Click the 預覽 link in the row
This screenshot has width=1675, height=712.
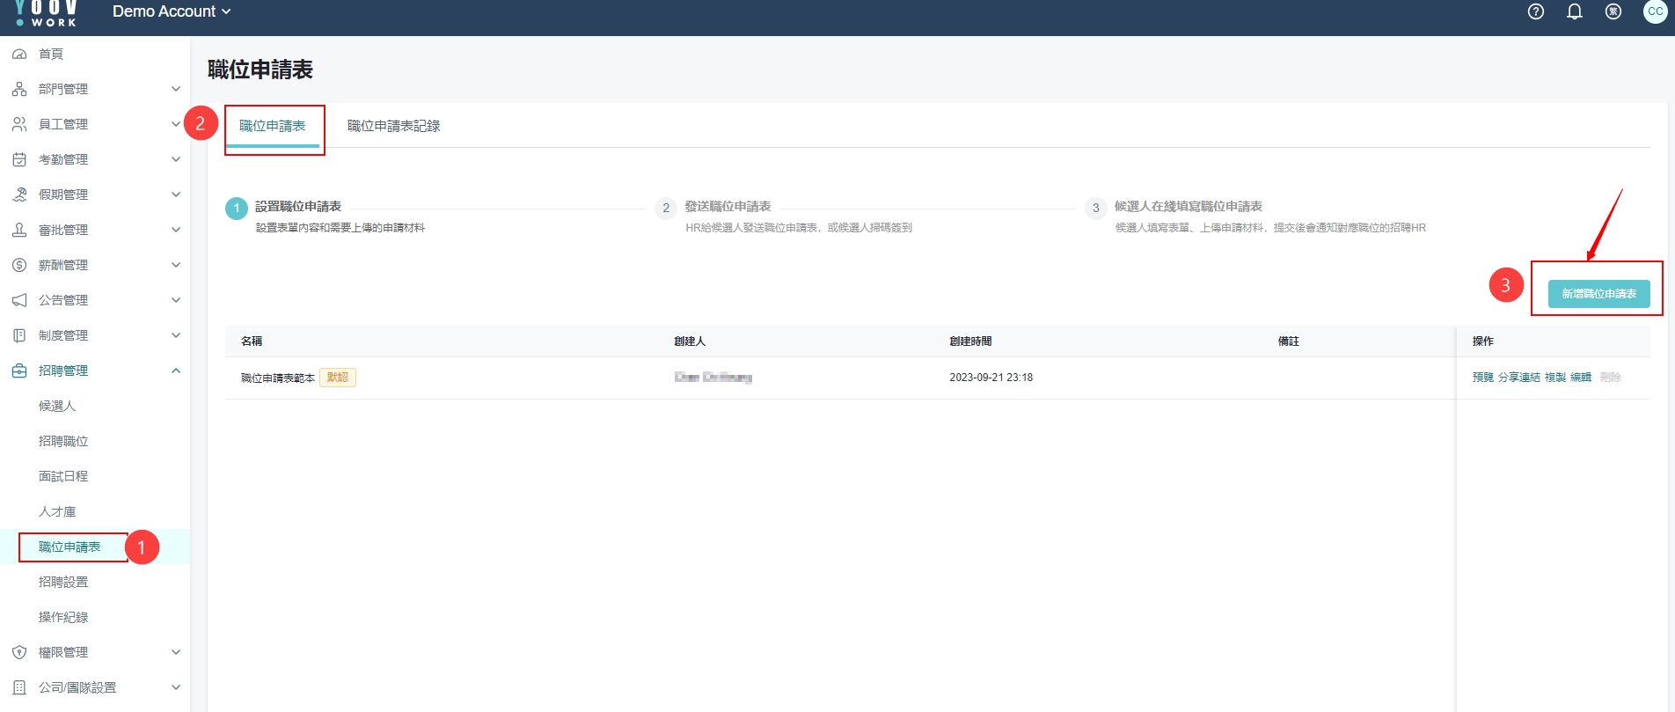(1482, 378)
